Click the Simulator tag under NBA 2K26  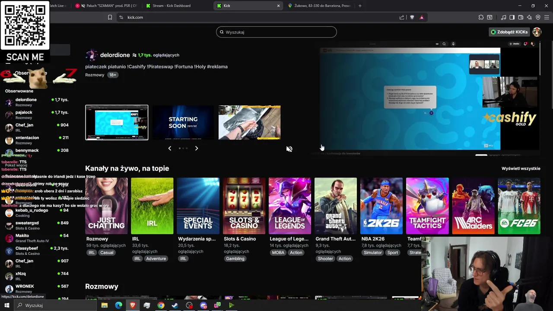373,253
